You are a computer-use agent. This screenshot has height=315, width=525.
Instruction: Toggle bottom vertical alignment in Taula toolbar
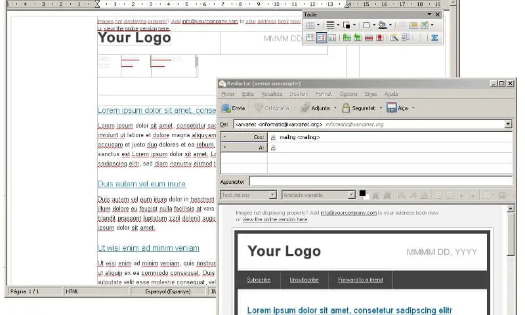tap(333, 38)
